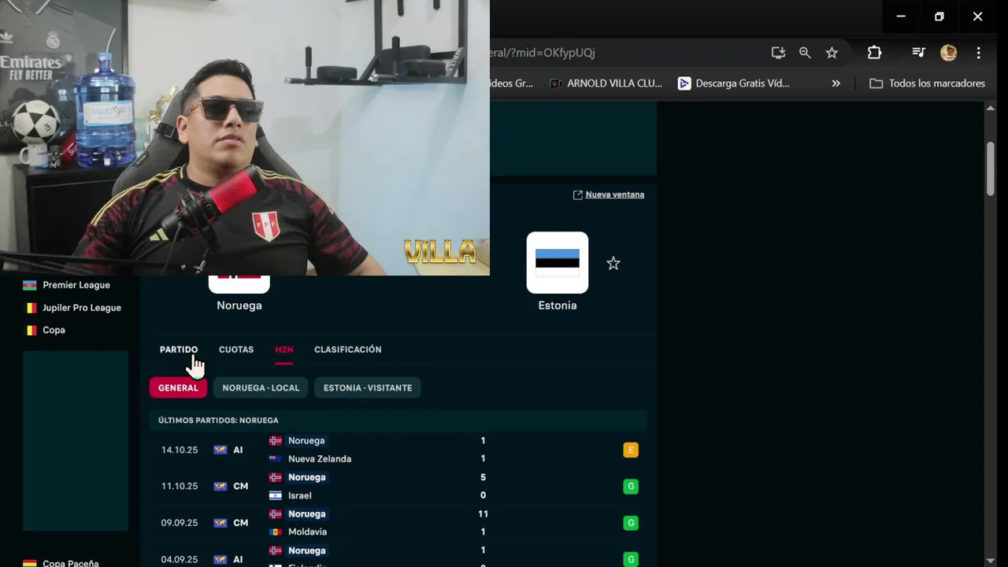Click the date 14.10.25
The image size is (1008, 567).
180,450
